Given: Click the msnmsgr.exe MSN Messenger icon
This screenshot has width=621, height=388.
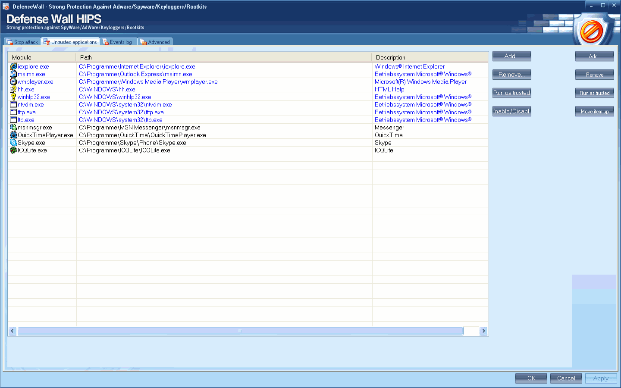Looking at the screenshot, I should point(13,127).
